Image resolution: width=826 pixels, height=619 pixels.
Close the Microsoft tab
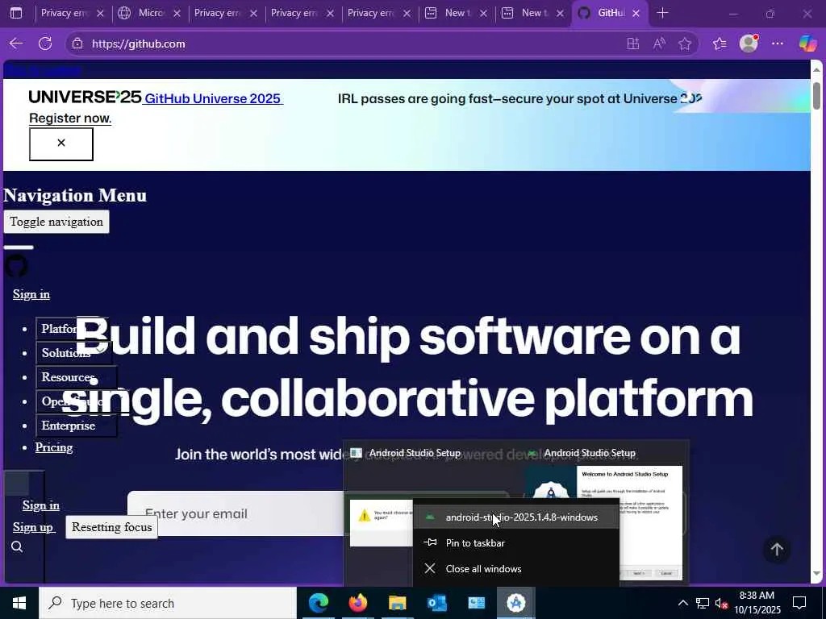177,14
